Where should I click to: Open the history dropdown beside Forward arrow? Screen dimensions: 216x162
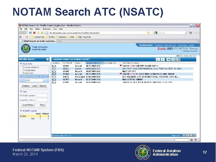(27, 33)
